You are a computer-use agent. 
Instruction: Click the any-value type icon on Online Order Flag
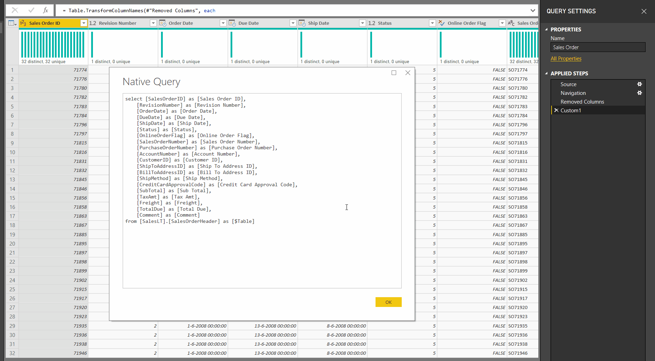pos(442,23)
